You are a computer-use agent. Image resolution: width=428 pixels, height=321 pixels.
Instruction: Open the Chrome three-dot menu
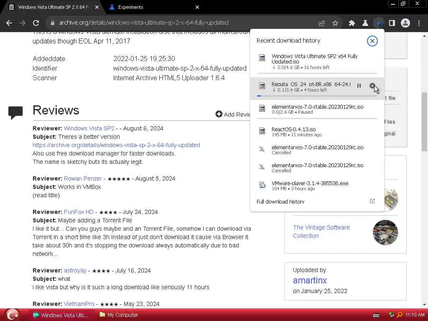[x=419, y=23]
